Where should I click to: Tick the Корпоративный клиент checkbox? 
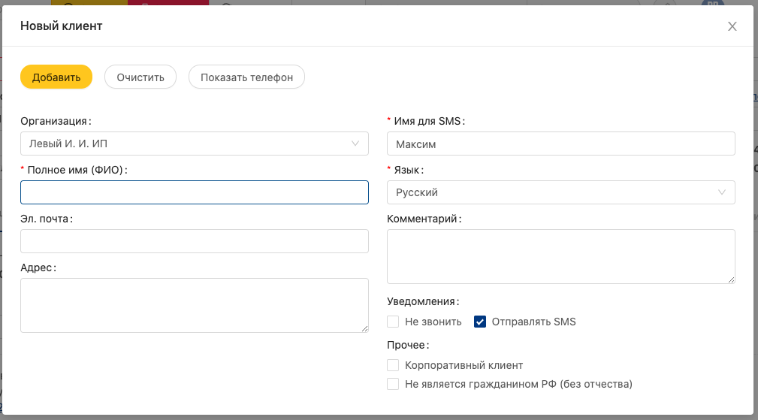click(x=393, y=365)
